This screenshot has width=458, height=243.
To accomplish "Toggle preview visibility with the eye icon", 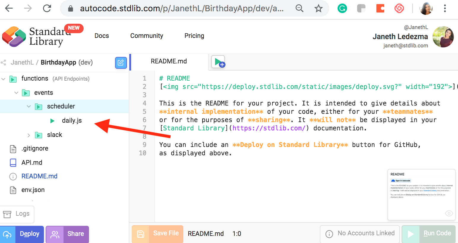I will click(449, 213).
